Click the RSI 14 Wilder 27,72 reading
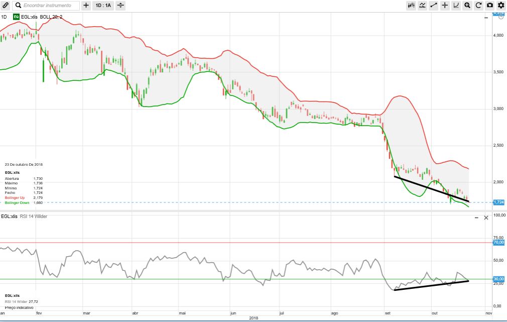Screen dimensions: 507x322 [22, 301]
